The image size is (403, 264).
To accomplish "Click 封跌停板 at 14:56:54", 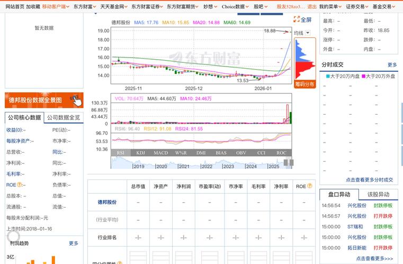I will (383, 205).
